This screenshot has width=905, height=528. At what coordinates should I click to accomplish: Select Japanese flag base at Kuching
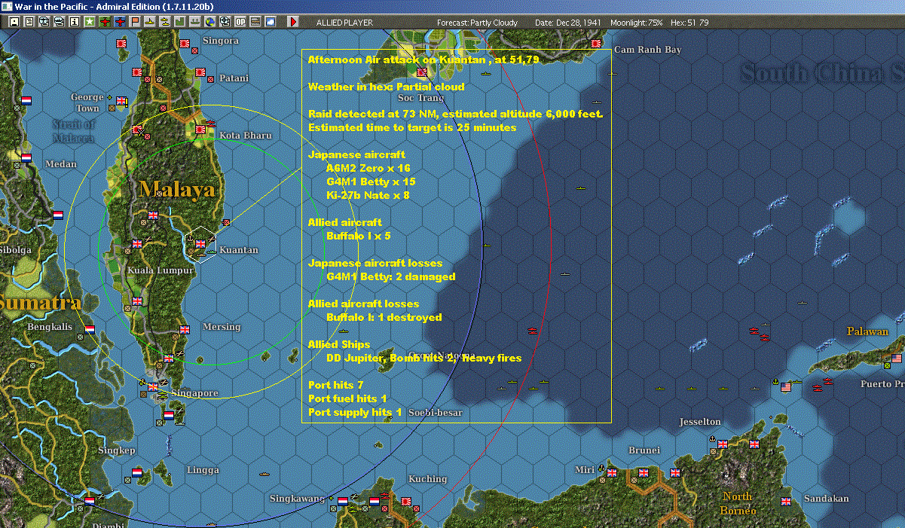tap(405, 502)
